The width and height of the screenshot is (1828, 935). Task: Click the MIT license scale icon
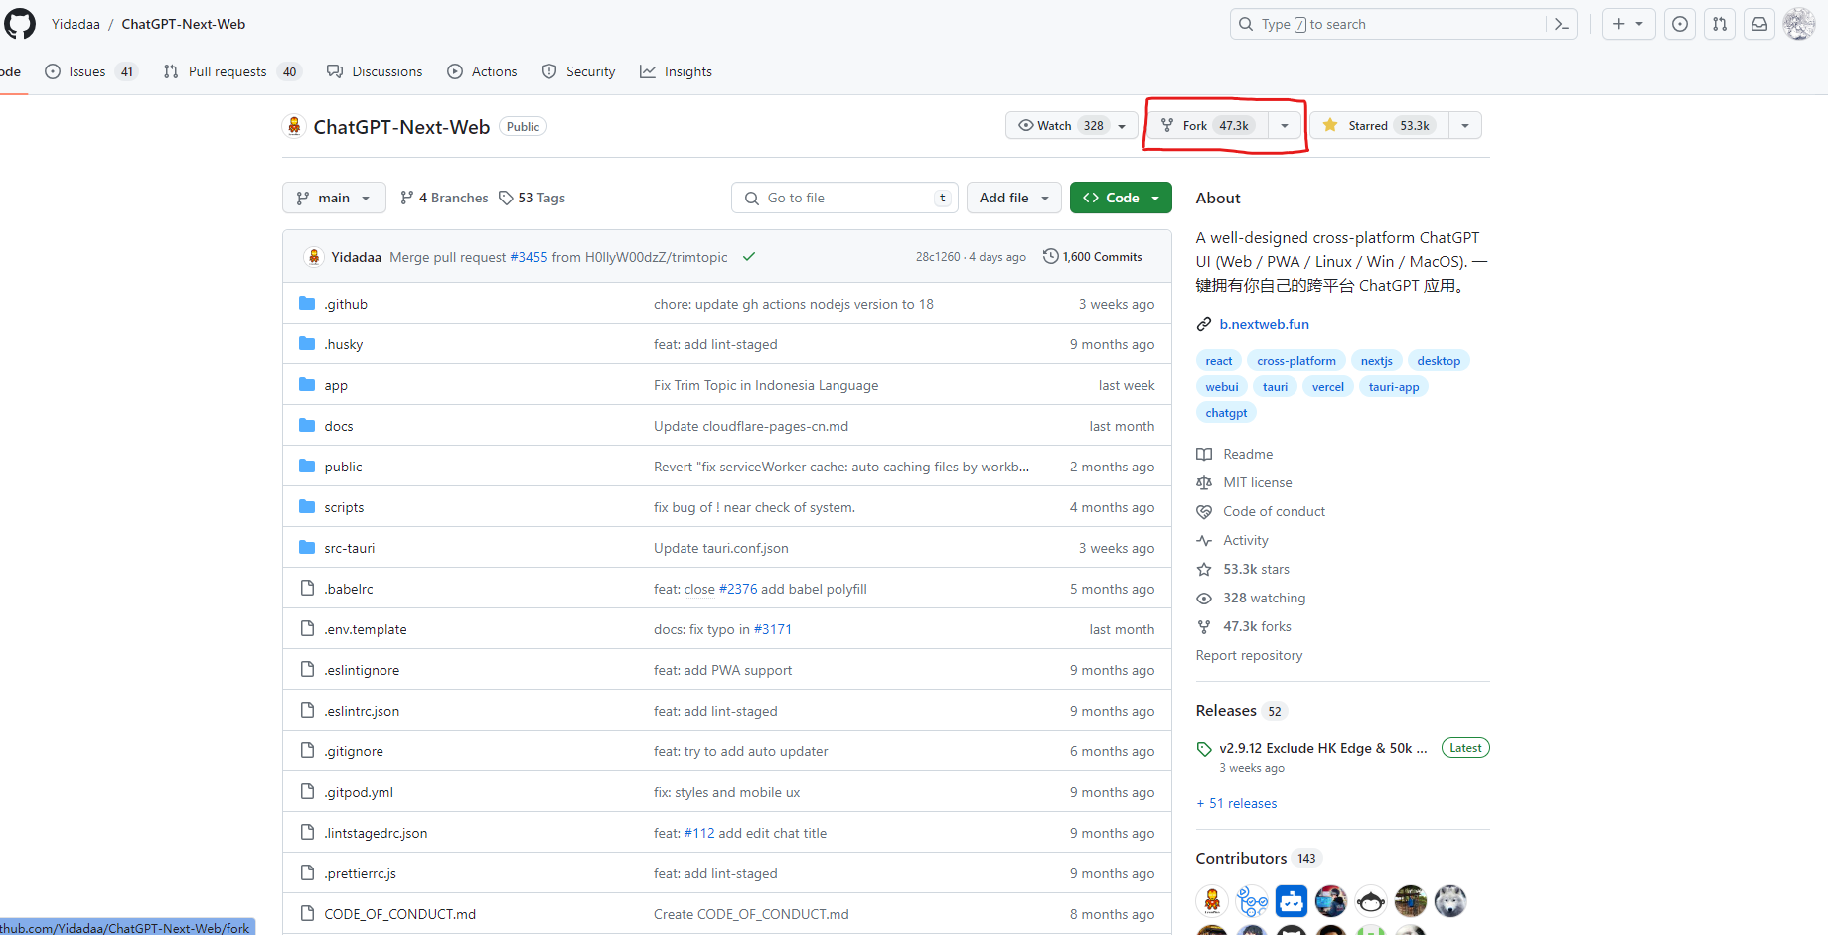(1204, 482)
